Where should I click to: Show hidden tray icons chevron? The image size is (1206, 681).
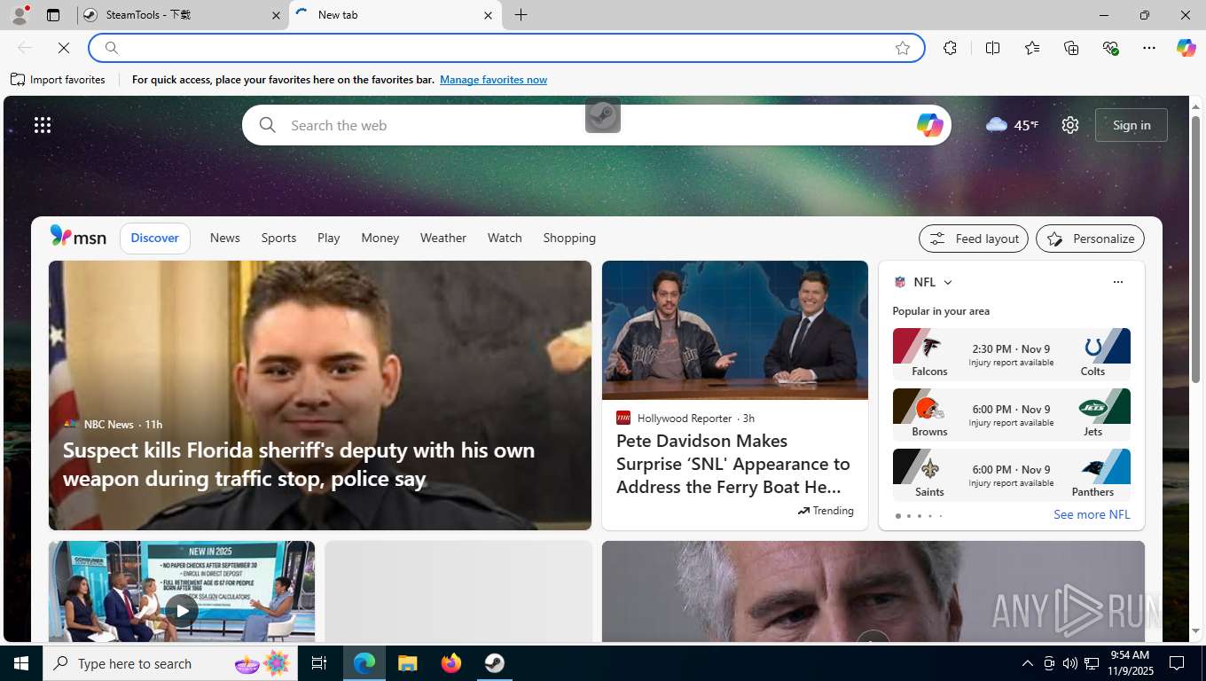(x=1028, y=663)
